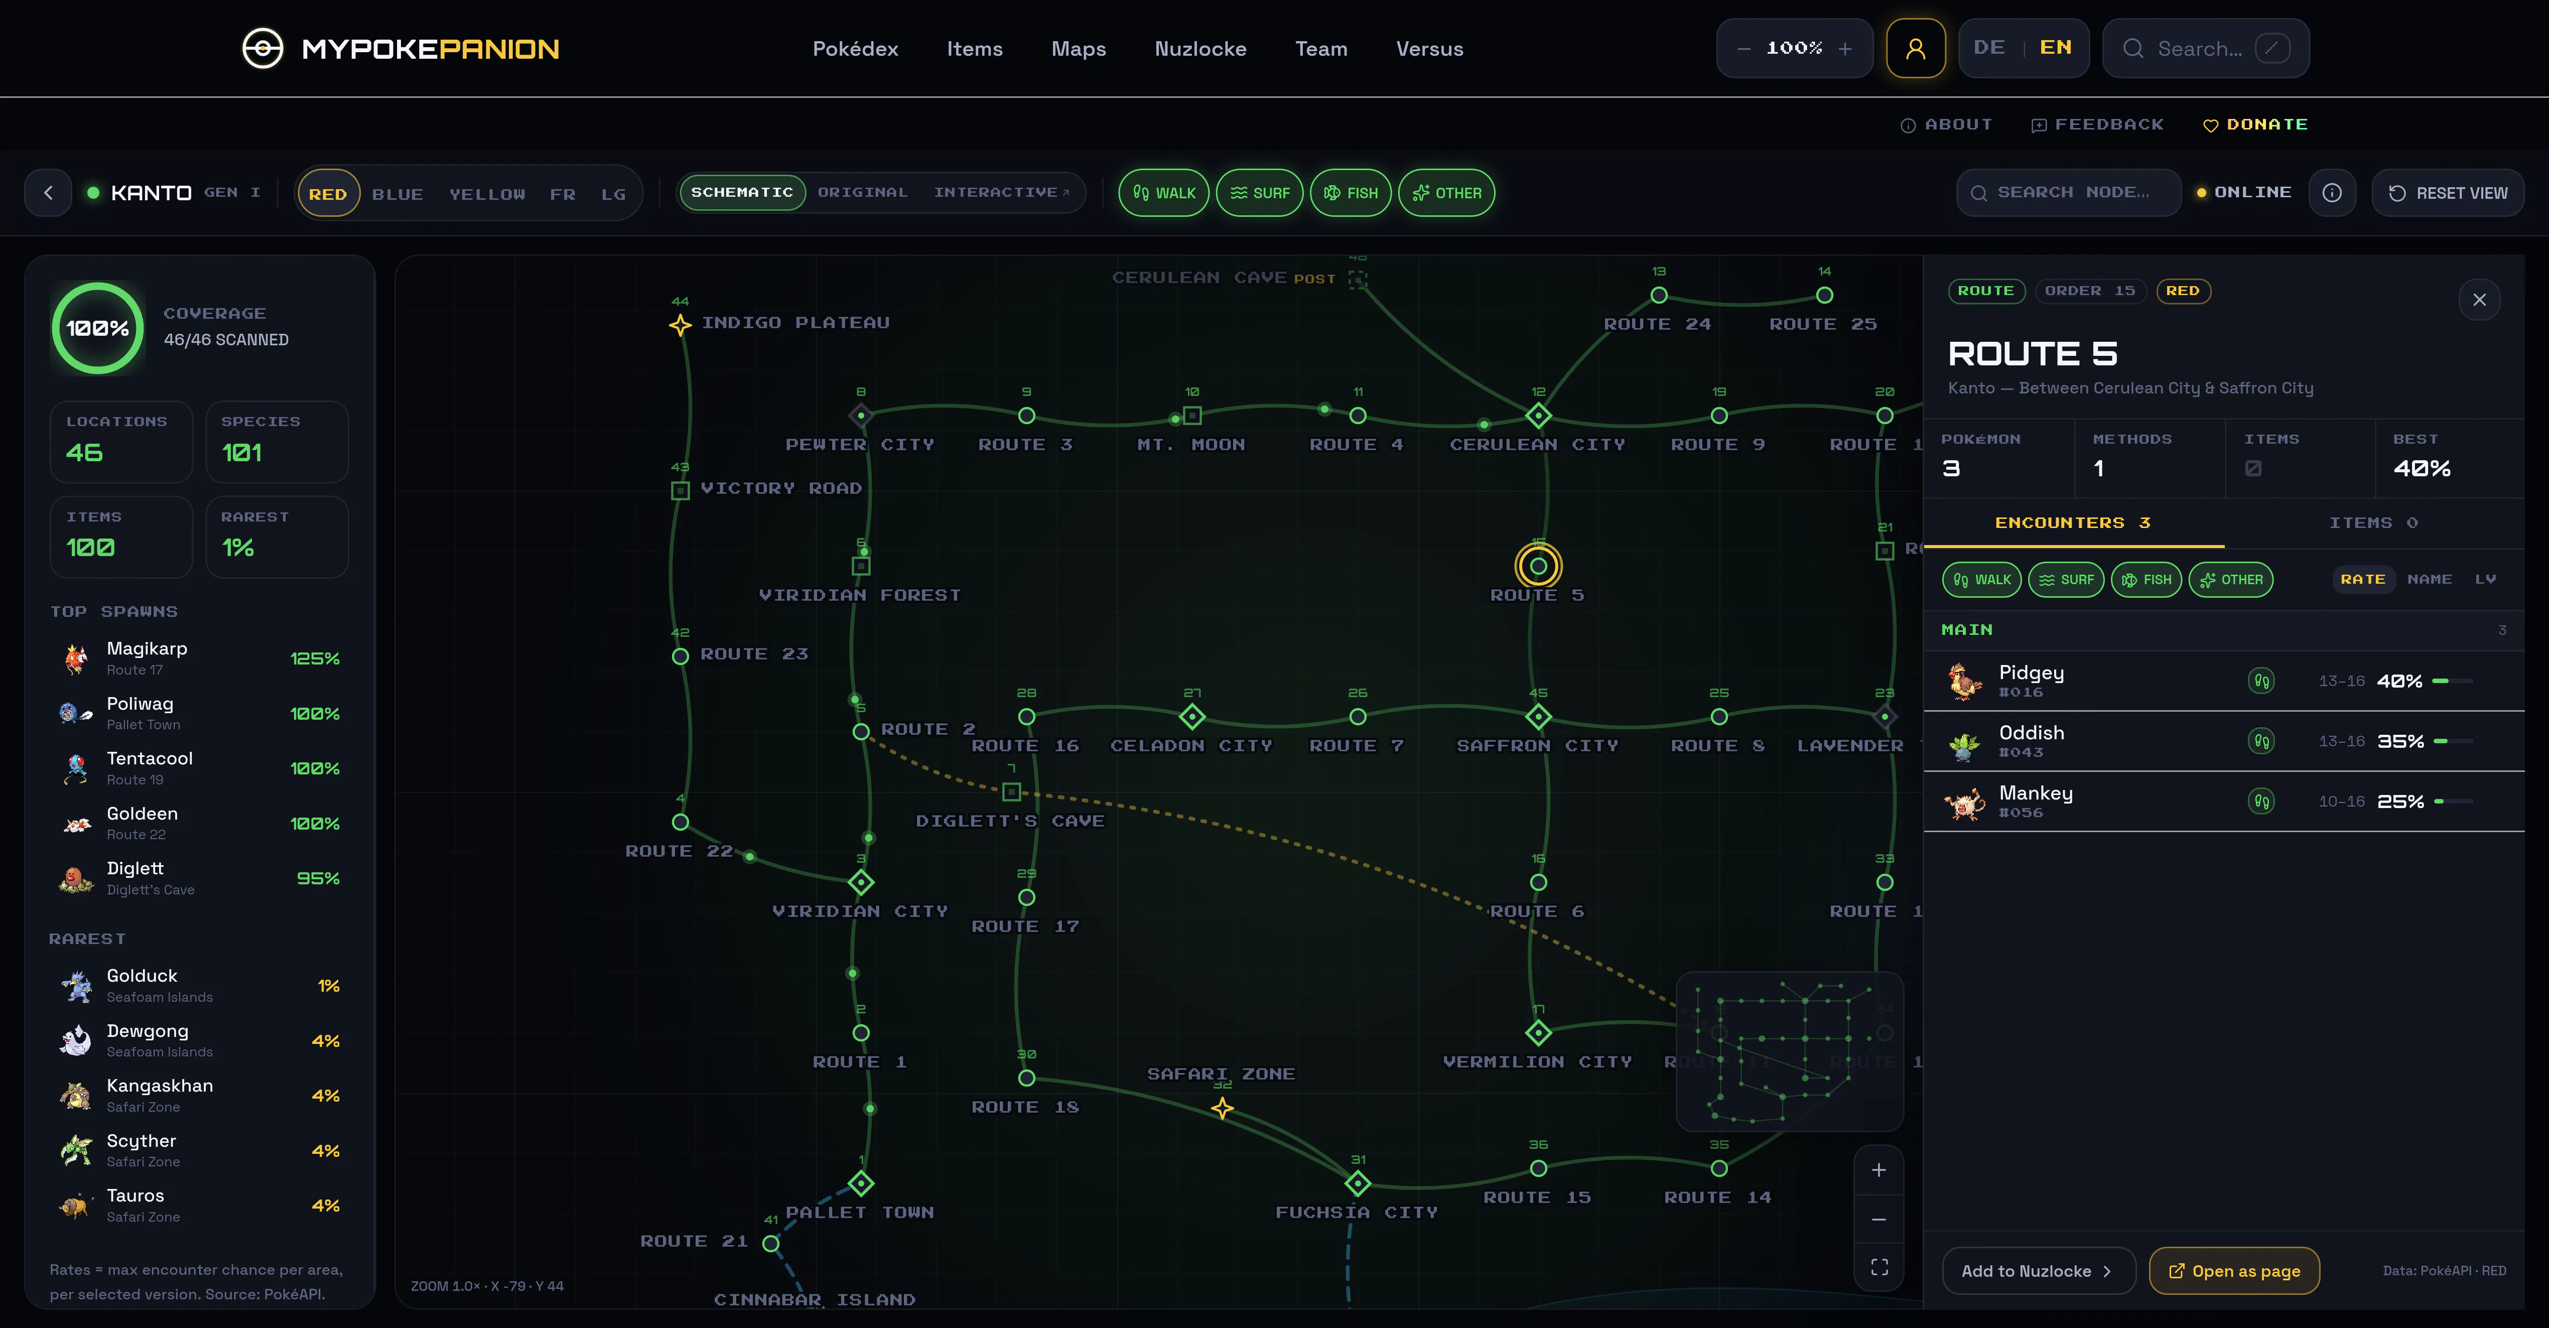Image resolution: width=2549 pixels, height=1328 pixels.
Task: Click the minimap thumbnail overview
Action: click(x=1789, y=1051)
